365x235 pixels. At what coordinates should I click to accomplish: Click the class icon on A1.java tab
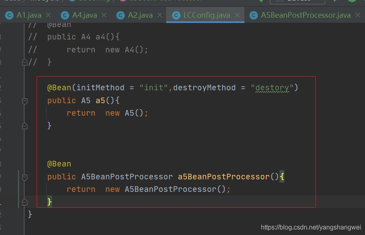(x=9, y=15)
